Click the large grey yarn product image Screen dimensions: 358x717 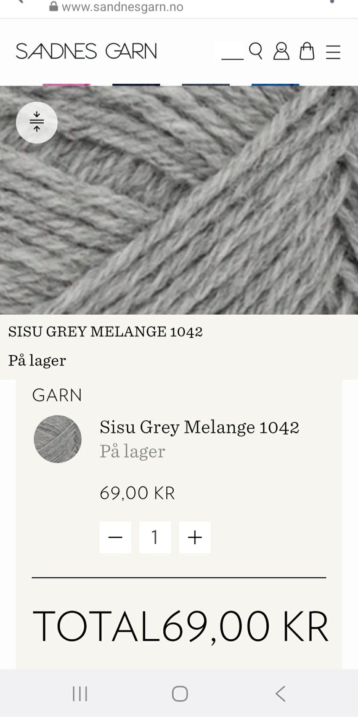pyautogui.click(x=179, y=200)
